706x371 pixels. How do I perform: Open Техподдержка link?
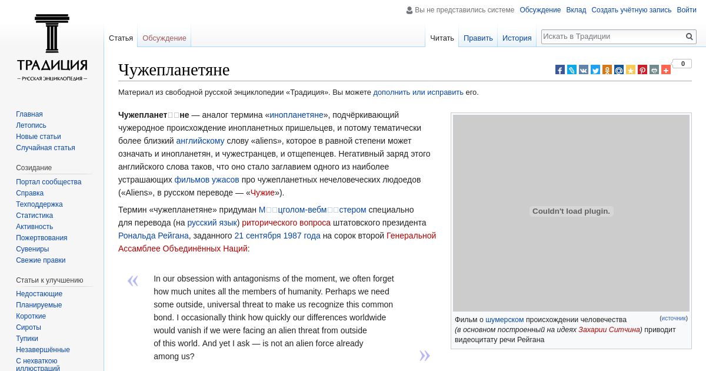(39, 204)
